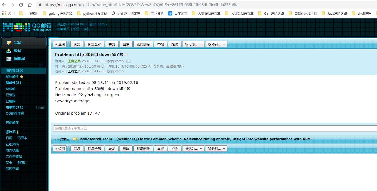This screenshot has height=191, width=377.
Task: Open 草稿箱 folder
Action: pyautogui.click(x=11, y=89)
